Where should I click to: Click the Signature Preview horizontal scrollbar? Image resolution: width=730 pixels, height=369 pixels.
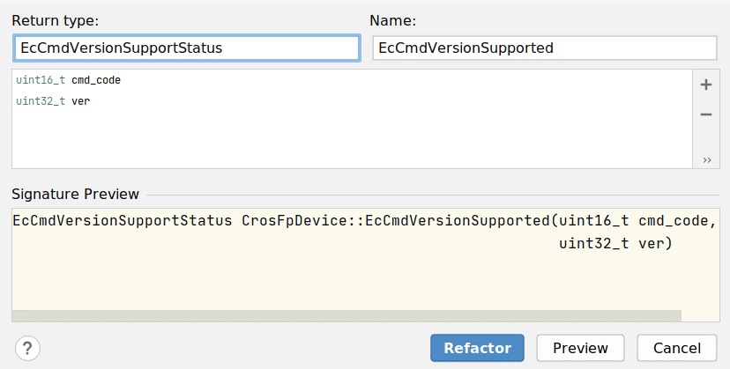(x=346, y=315)
